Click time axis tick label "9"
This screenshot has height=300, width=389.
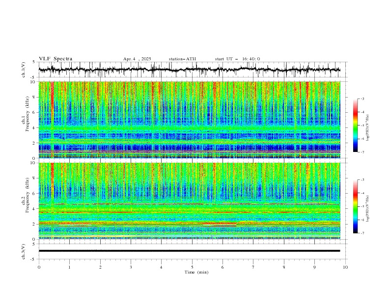tap(314, 267)
